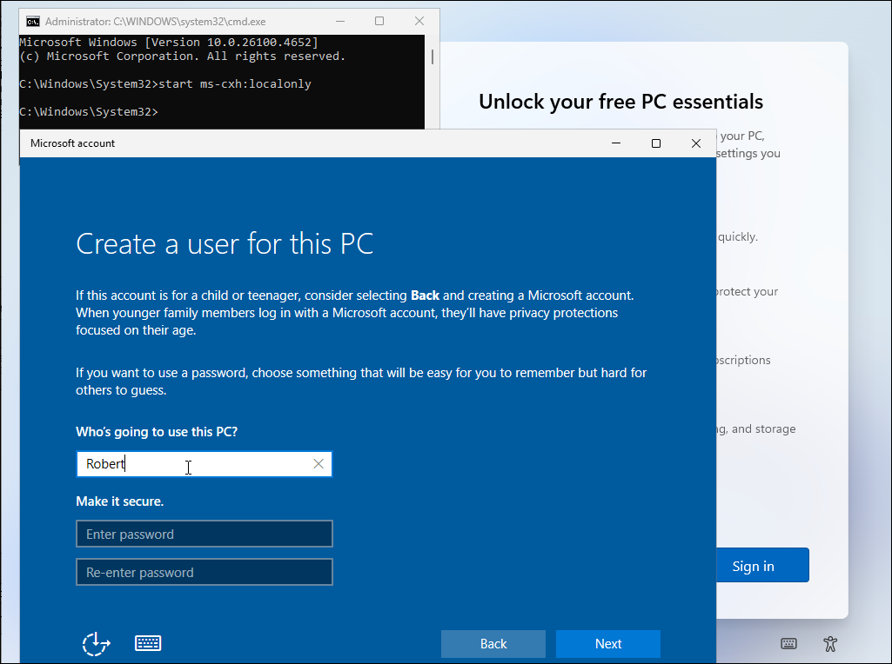Minimize the Command Prompt window
Viewport: 892px width, 664px height.
[x=340, y=21]
